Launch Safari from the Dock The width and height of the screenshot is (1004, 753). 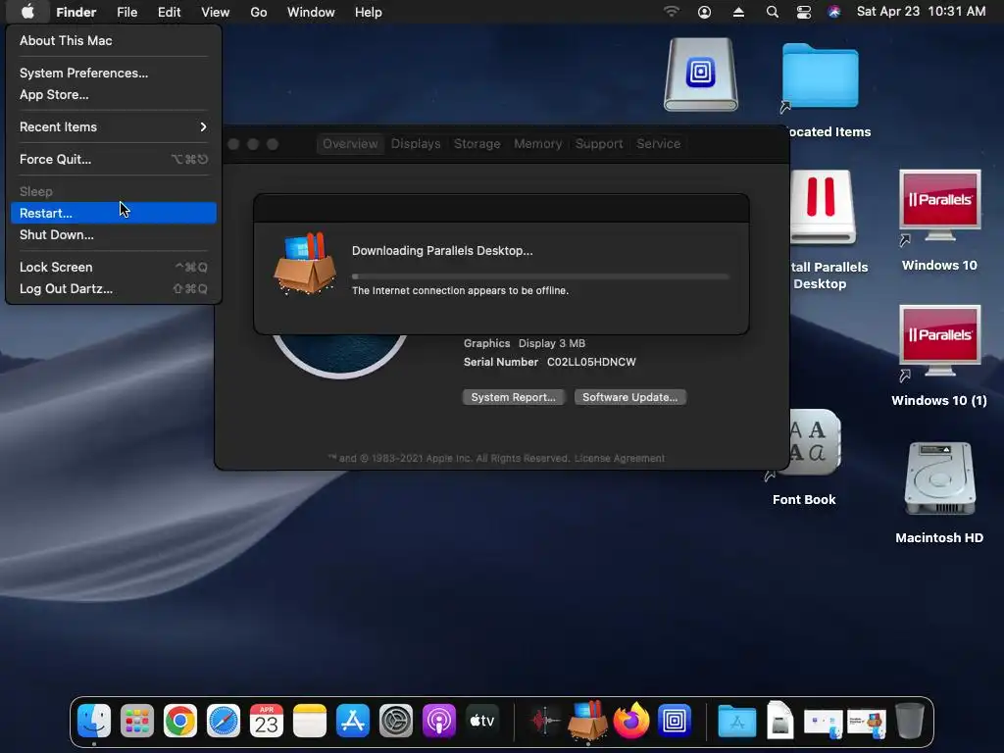223,721
